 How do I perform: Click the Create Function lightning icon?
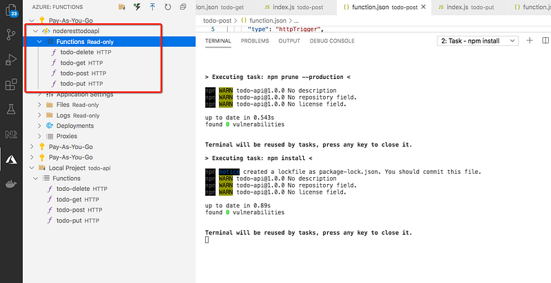pos(137,7)
